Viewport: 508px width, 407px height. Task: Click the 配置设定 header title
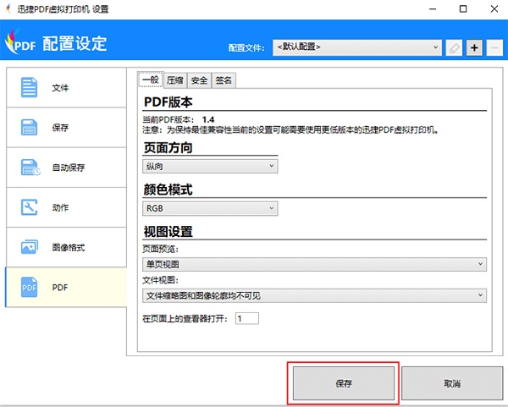[75, 43]
